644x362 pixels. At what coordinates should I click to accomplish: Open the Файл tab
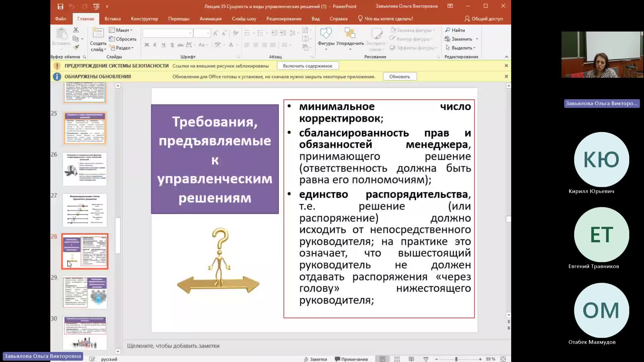(61, 18)
